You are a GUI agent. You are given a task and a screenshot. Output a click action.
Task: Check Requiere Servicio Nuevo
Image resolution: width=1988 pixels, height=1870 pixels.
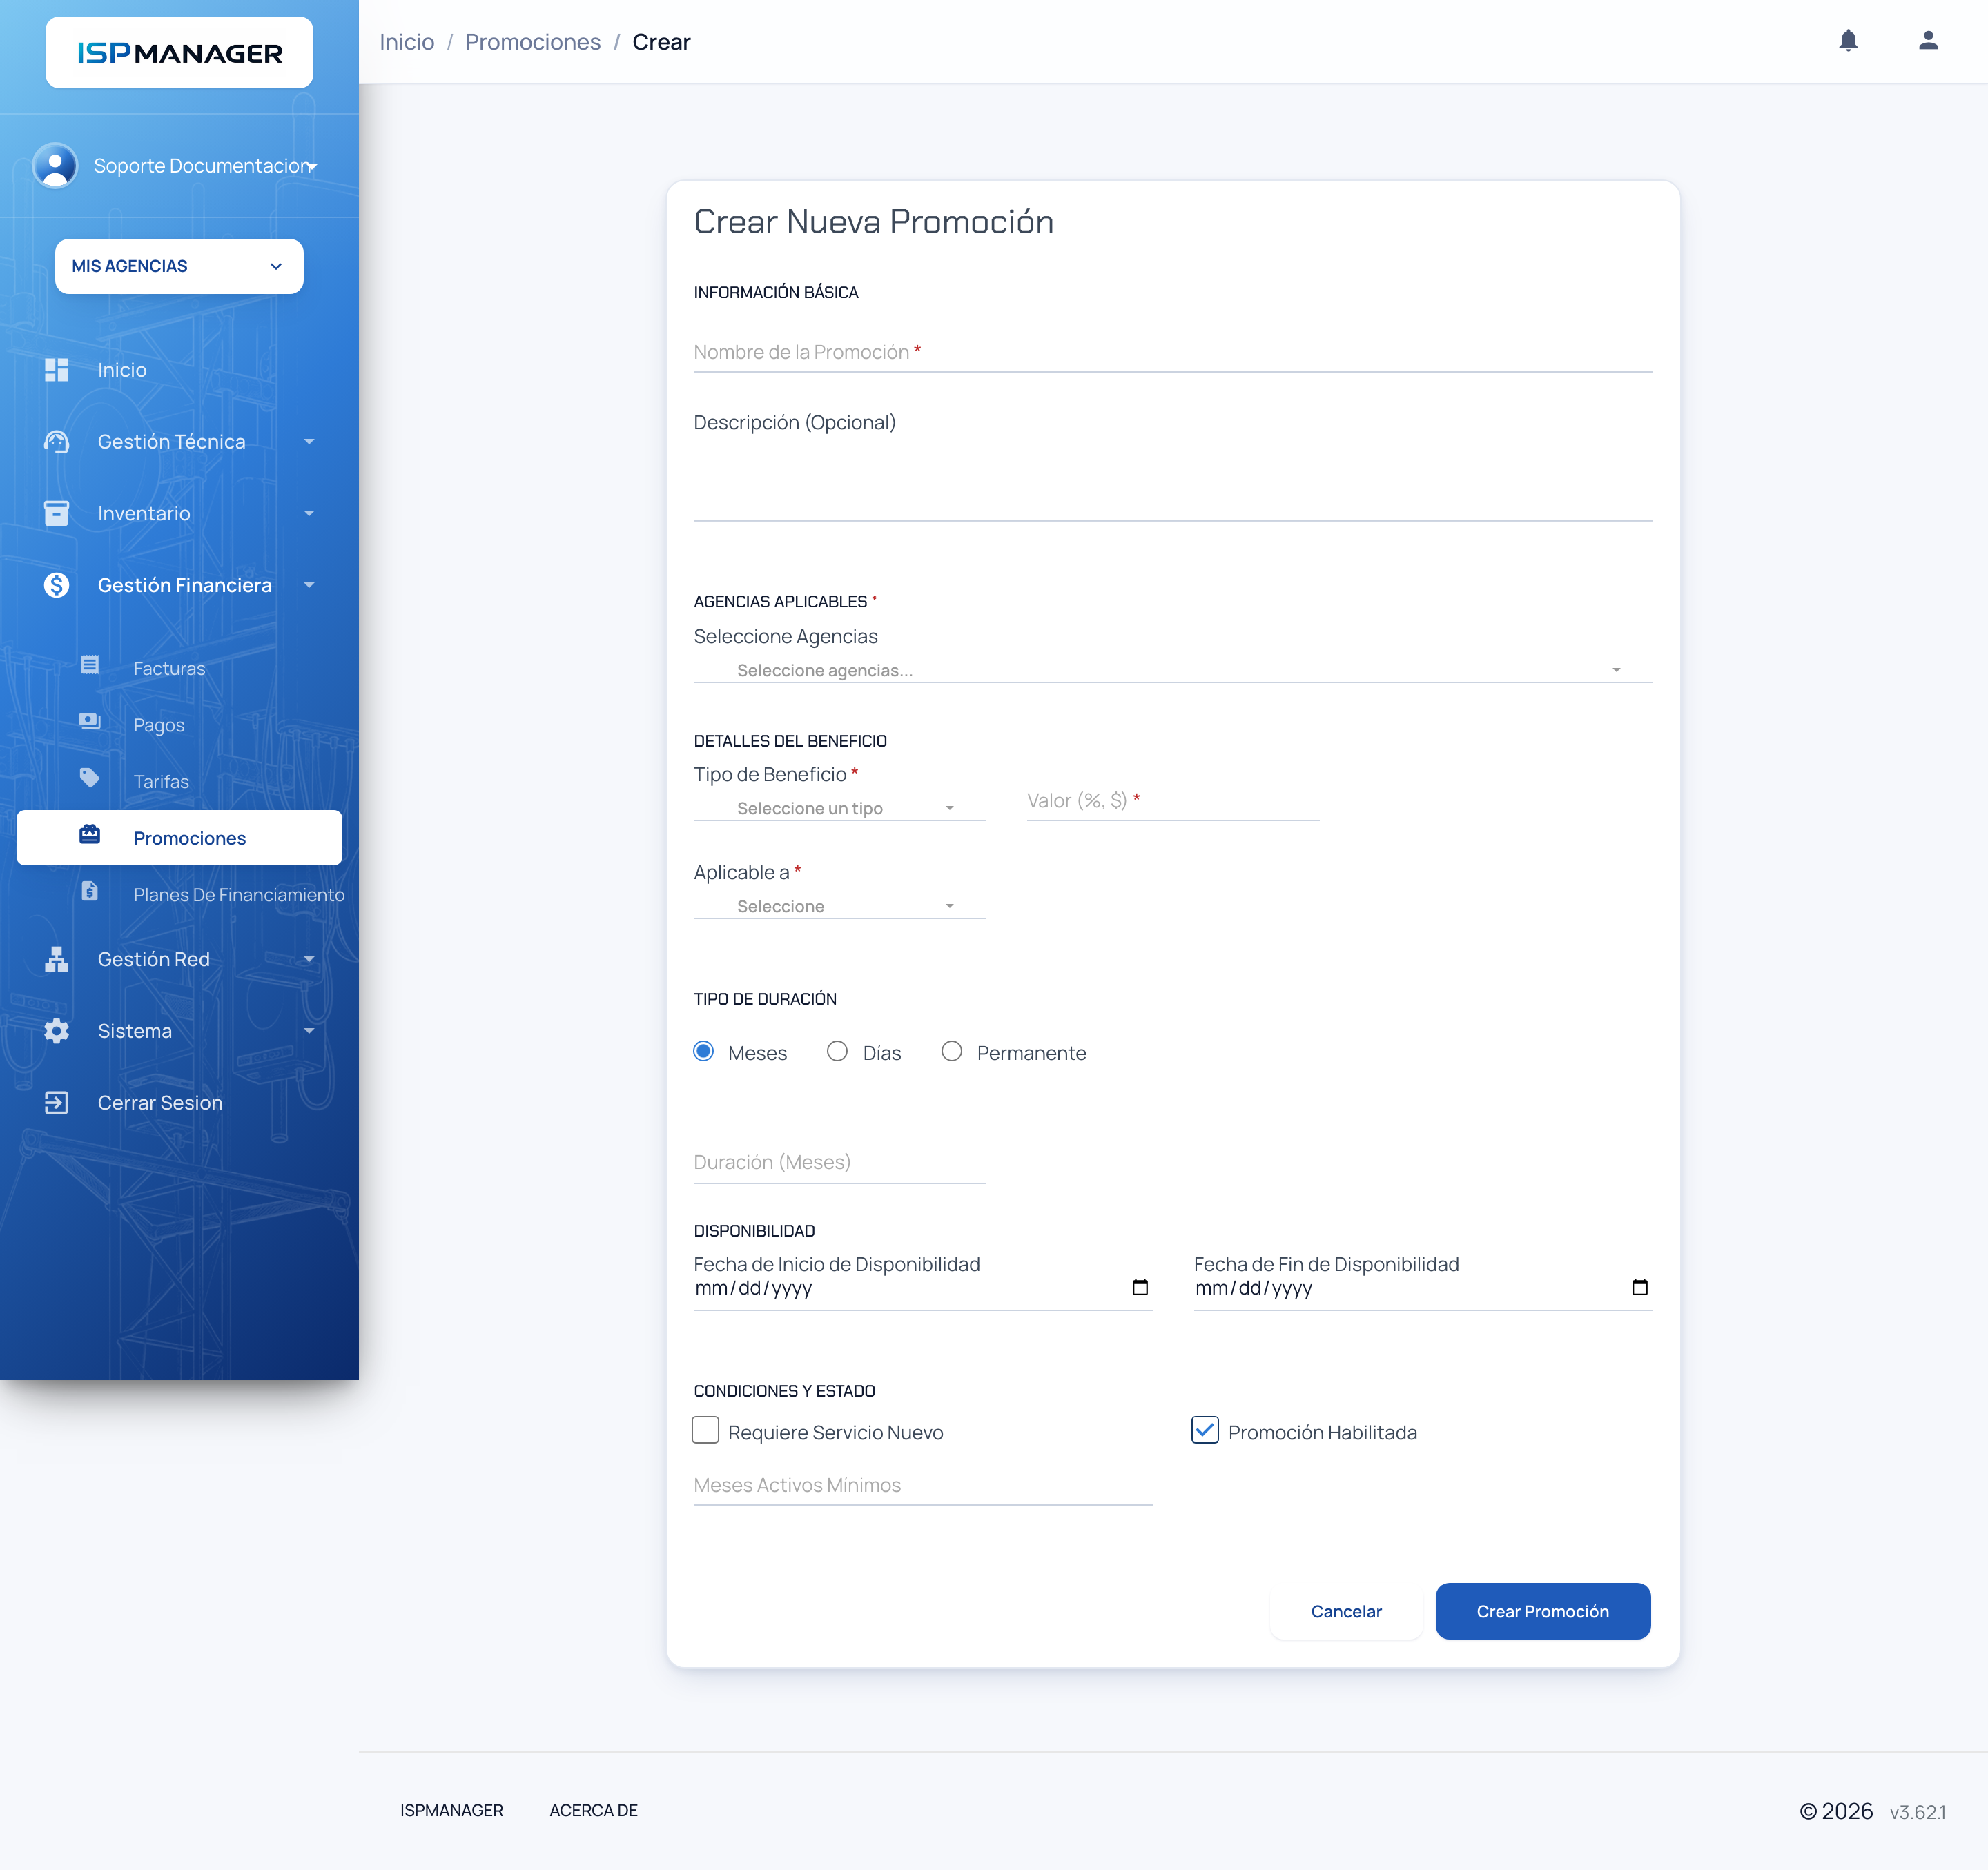706,1430
